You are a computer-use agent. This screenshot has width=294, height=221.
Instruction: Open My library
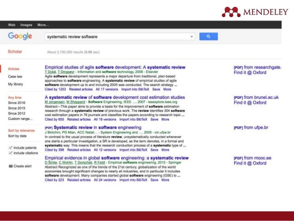[x=15, y=84]
